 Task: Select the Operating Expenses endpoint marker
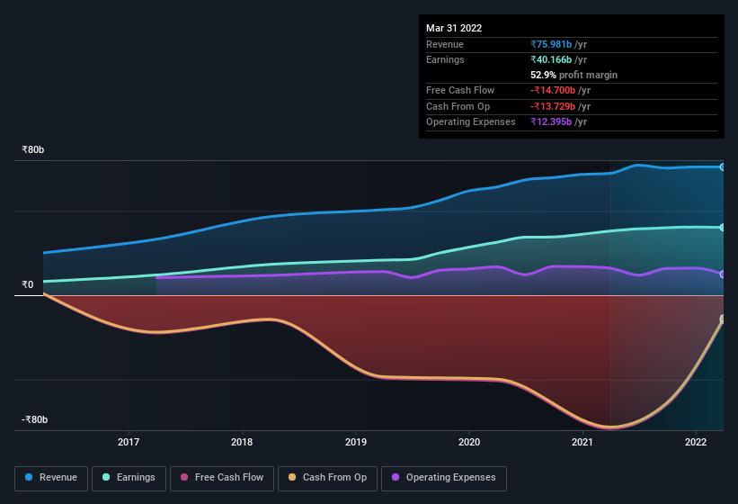click(x=723, y=274)
